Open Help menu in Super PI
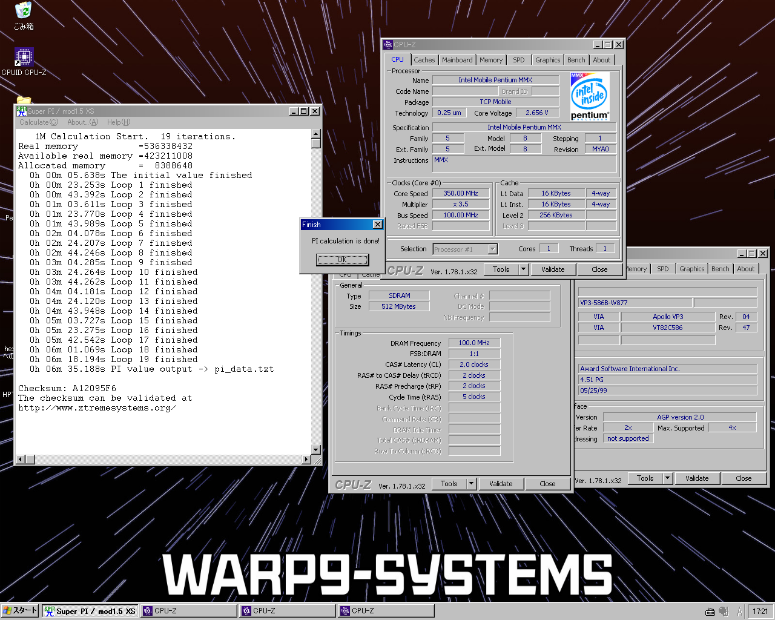Screen dimensions: 775x620 (x=119, y=122)
